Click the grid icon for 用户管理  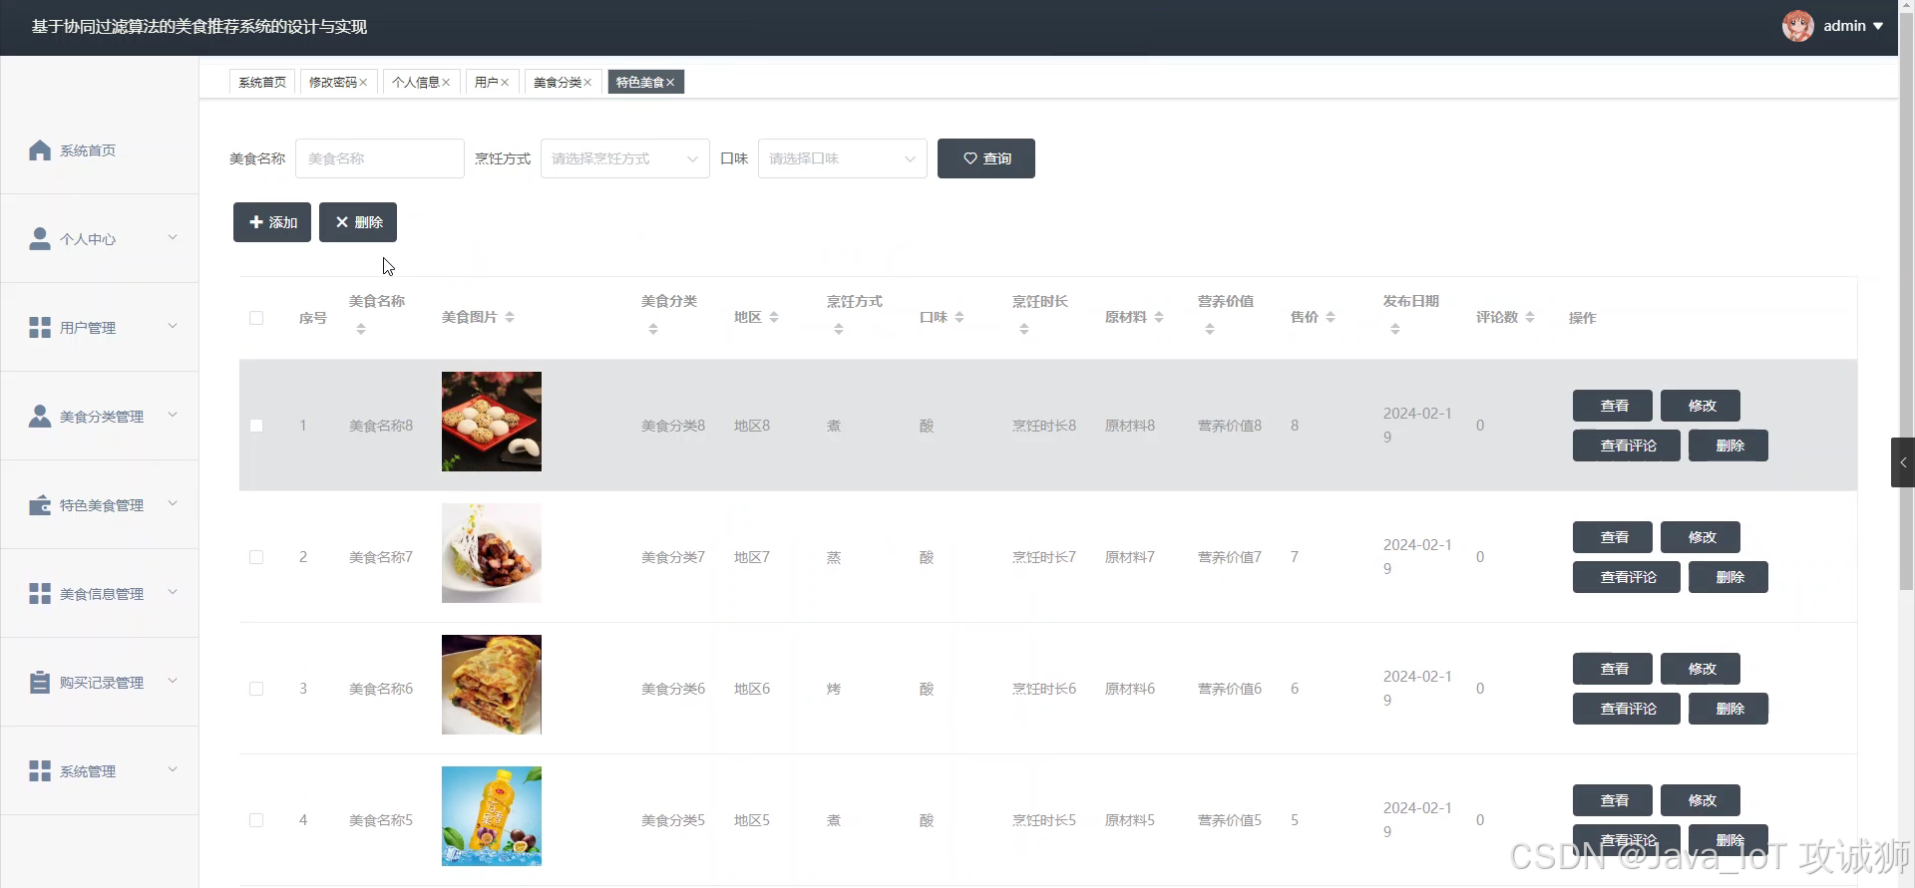40,328
